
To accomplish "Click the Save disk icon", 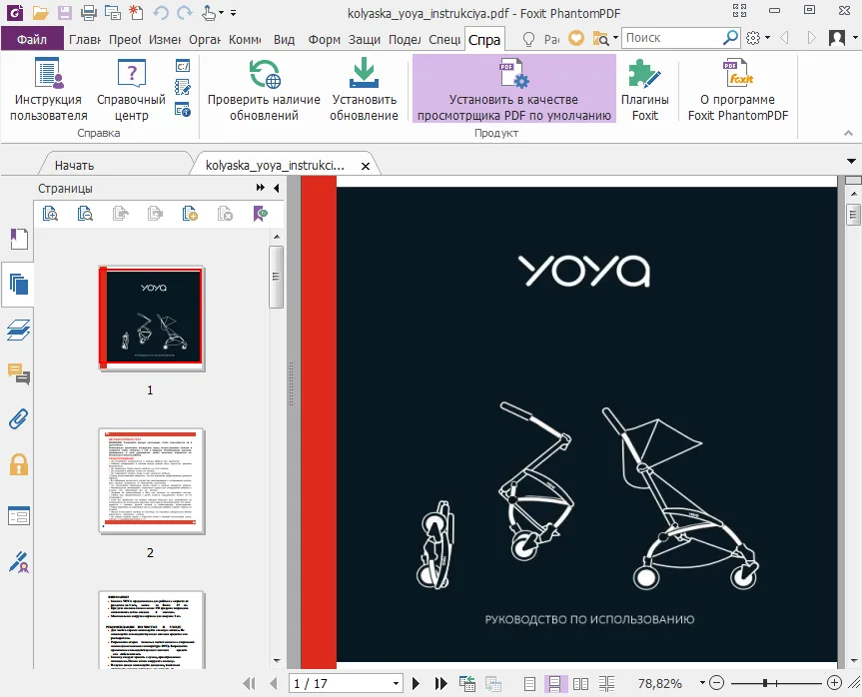I will [x=64, y=12].
